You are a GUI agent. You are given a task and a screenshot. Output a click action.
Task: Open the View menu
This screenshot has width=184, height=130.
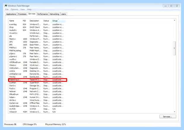click(x=23, y=9)
